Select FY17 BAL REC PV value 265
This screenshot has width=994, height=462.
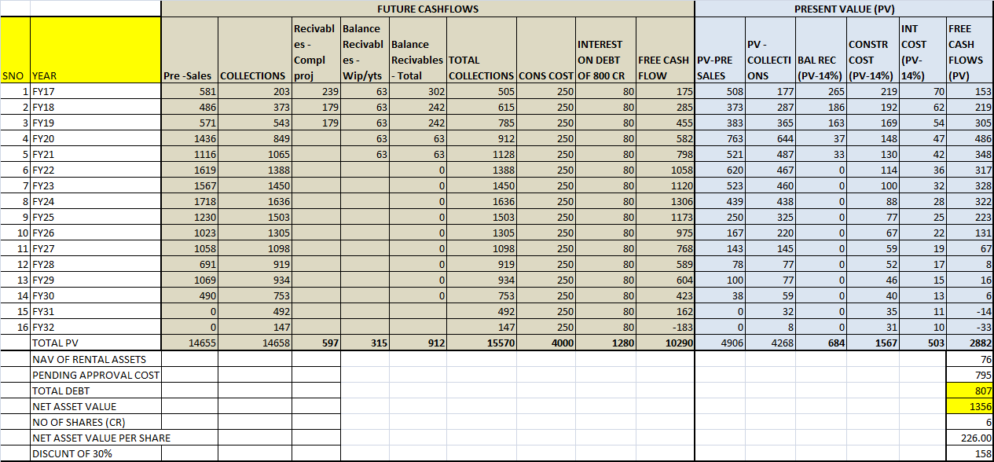(x=820, y=91)
